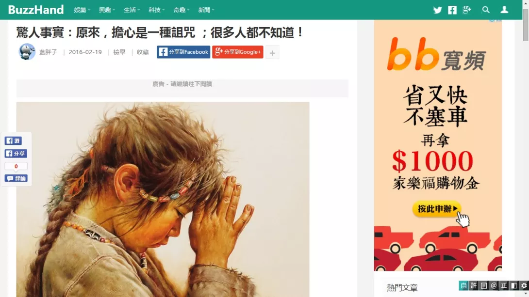This screenshot has width=529, height=297.
Task: Open the user account icon
Action: point(504,10)
